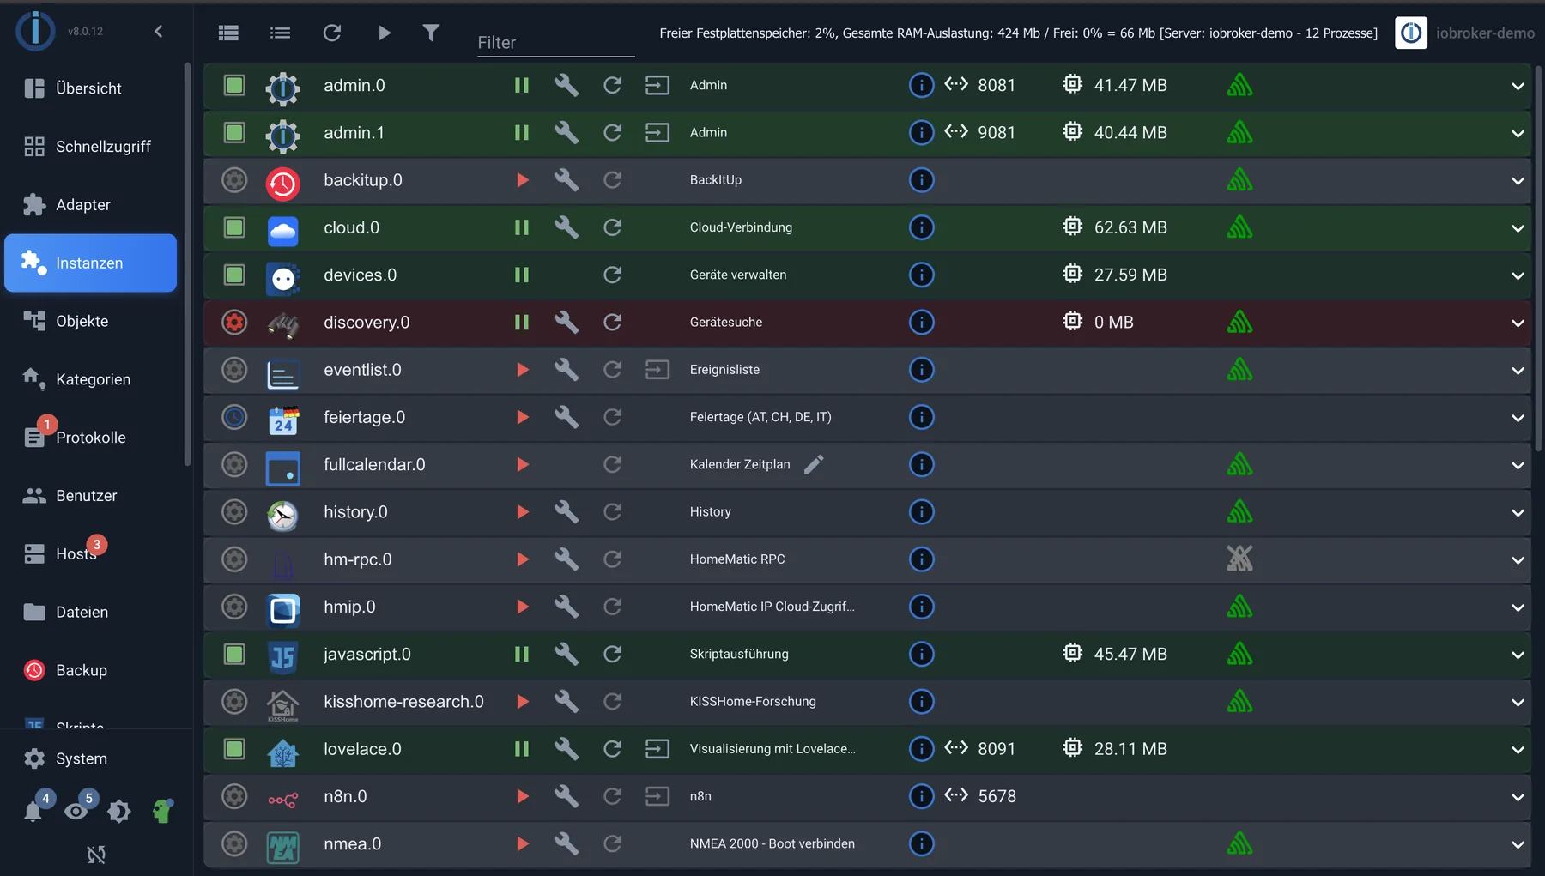Click the theme brightness icon in sidebar footer

click(119, 811)
